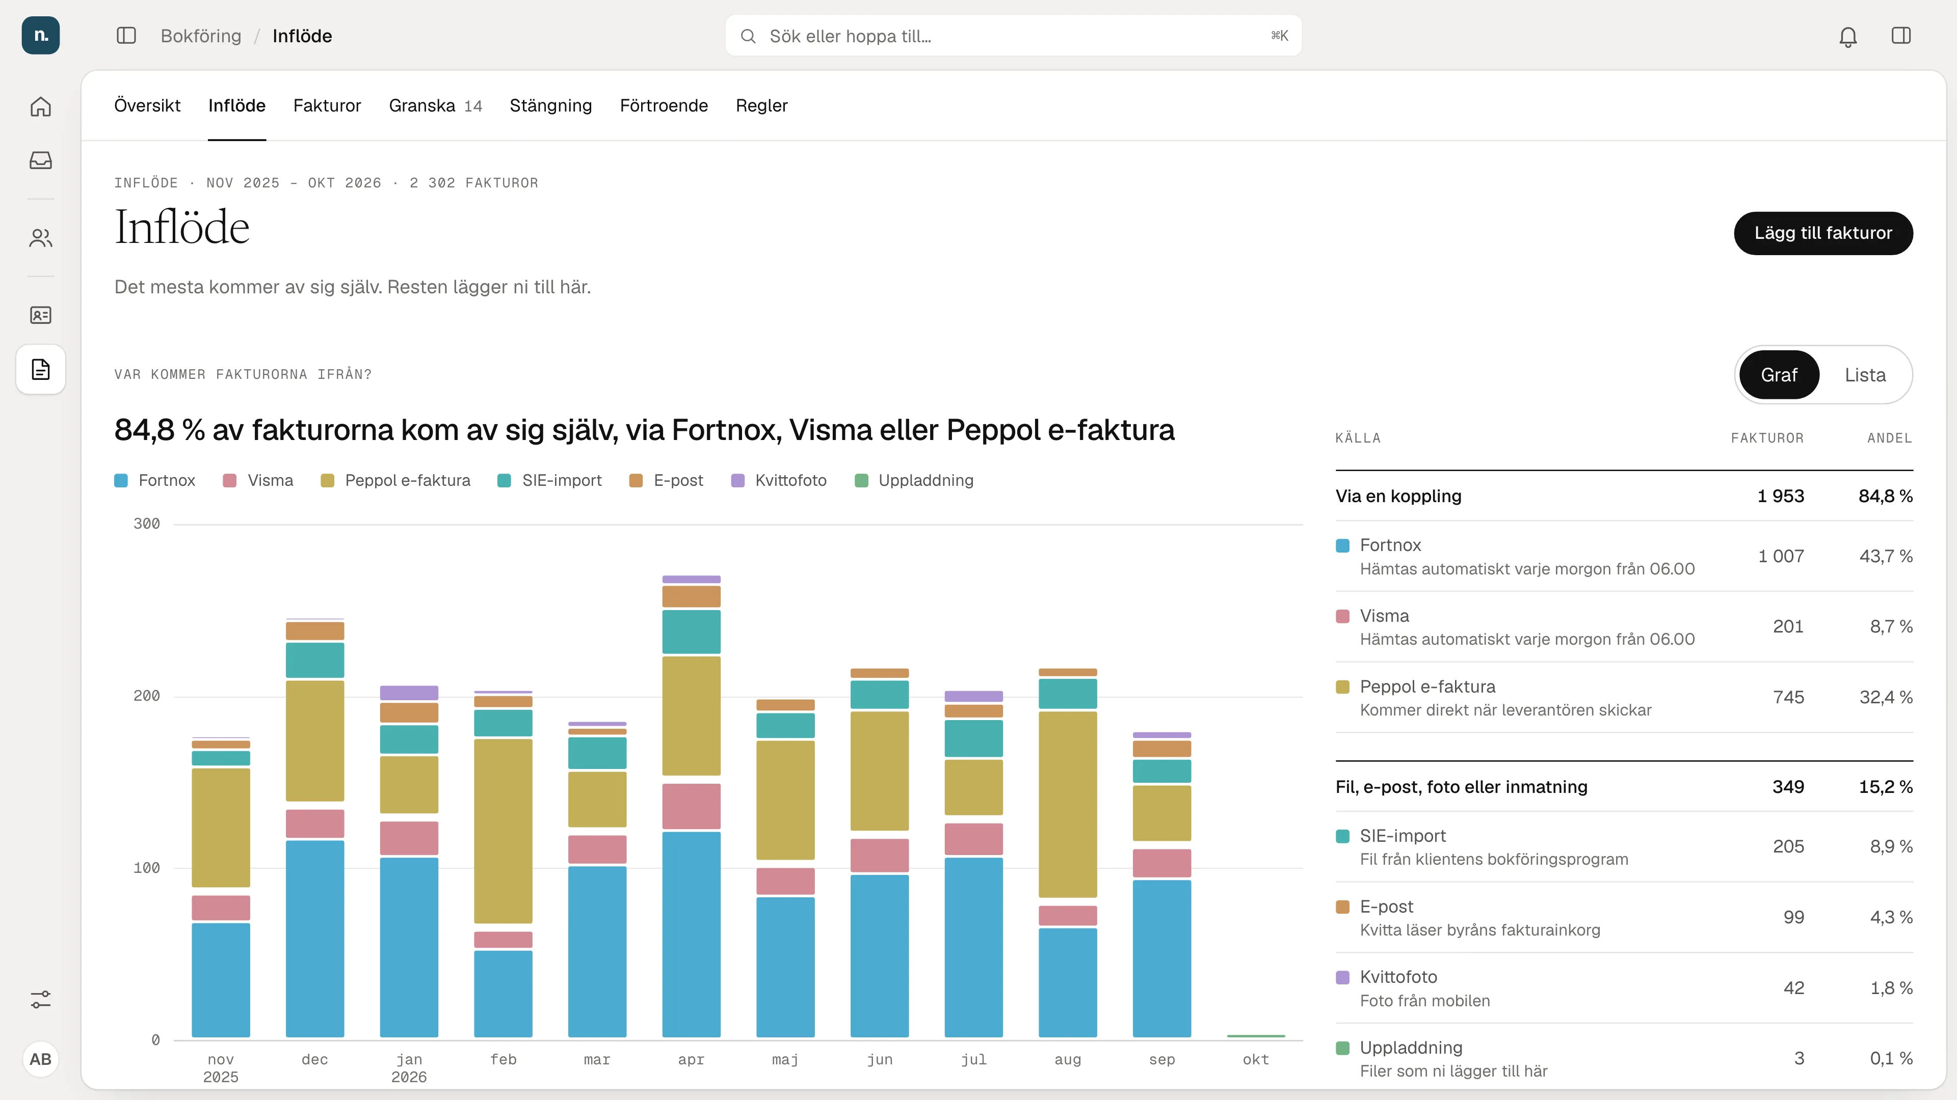Click the Fortnox table row color swatch
Viewport: 1957px width, 1100px height.
point(1342,546)
